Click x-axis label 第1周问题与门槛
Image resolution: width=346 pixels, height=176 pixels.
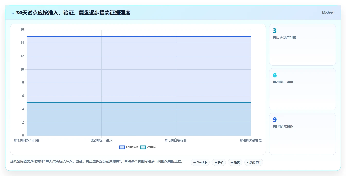point(27,140)
